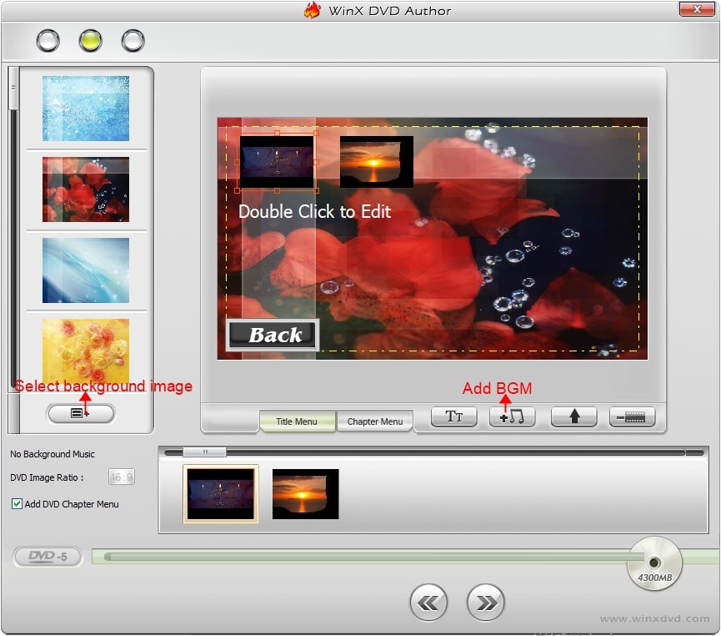
Task: Click the add text (TT) button
Action: [453, 417]
